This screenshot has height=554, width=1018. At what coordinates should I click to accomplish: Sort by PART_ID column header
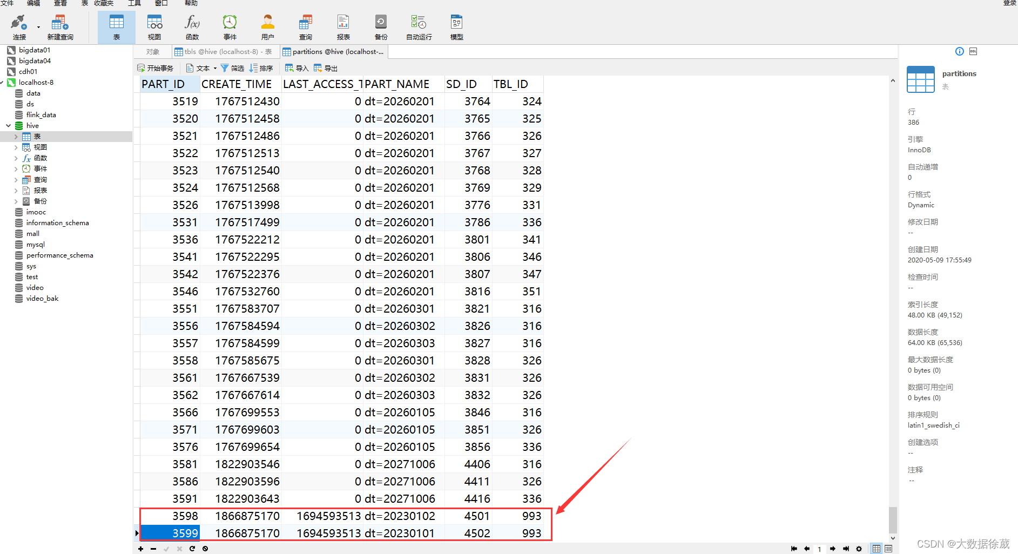pos(170,84)
